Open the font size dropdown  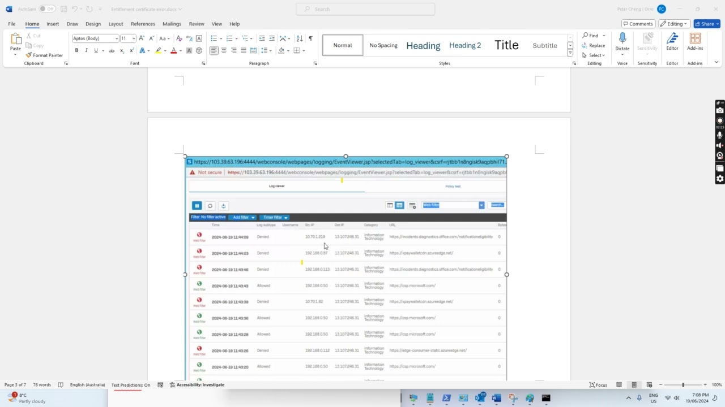tap(134, 38)
